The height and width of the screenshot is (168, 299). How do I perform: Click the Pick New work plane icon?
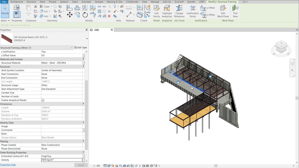[235, 11]
